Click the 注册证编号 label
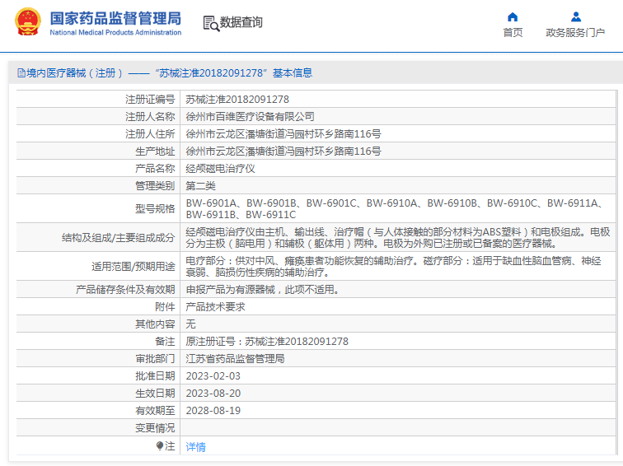The width and height of the screenshot is (623, 466). [x=150, y=100]
